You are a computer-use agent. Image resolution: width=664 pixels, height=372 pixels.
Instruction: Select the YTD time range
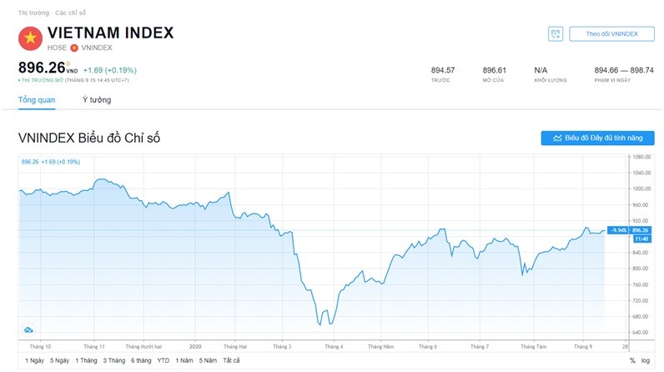point(163,360)
